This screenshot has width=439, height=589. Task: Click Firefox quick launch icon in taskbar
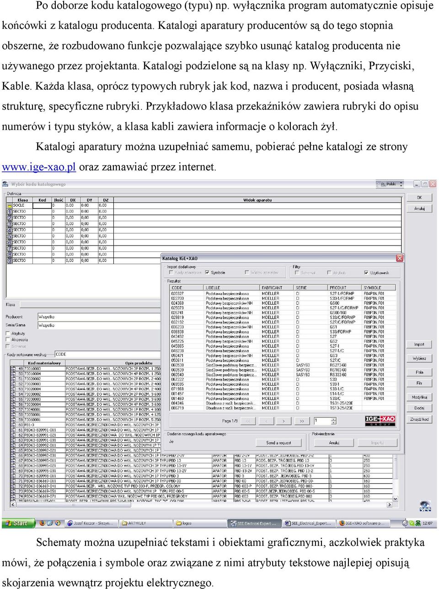(43, 523)
